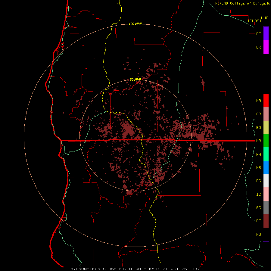Click the UK legend label
The height and width of the screenshot is (271, 271).
pyautogui.click(x=258, y=47)
